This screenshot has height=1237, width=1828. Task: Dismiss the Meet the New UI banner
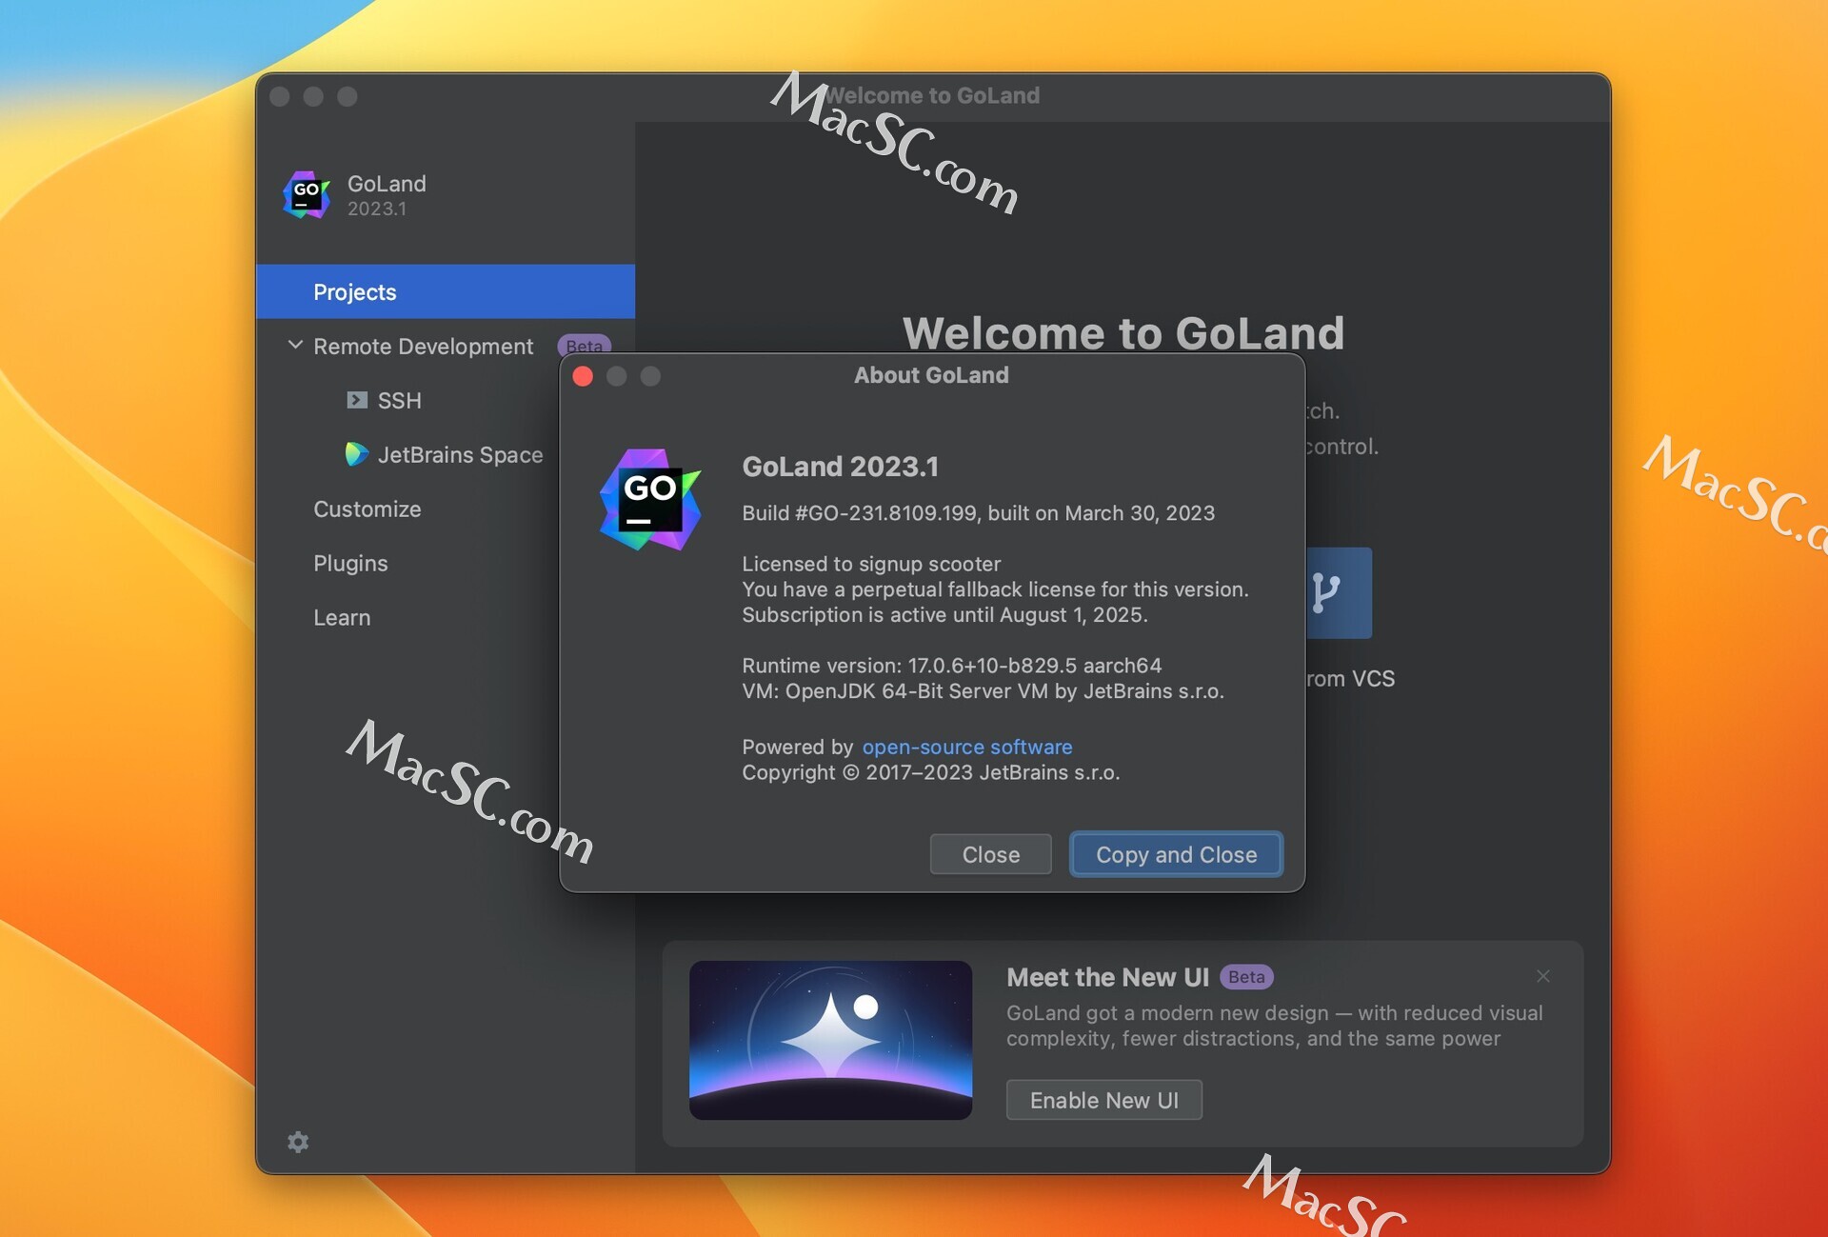coord(1542,976)
